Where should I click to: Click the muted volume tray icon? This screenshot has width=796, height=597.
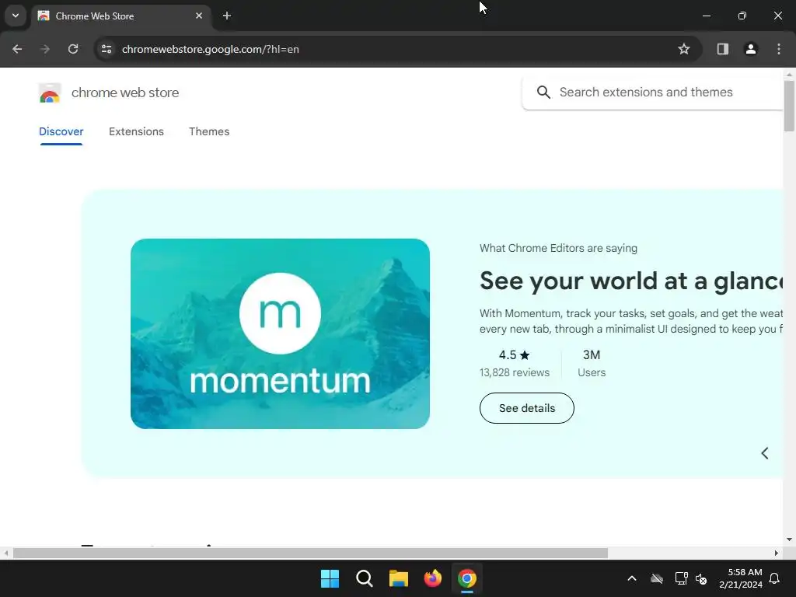point(702,578)
